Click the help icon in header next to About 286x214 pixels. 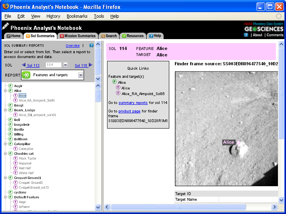[x=246, y=35]
